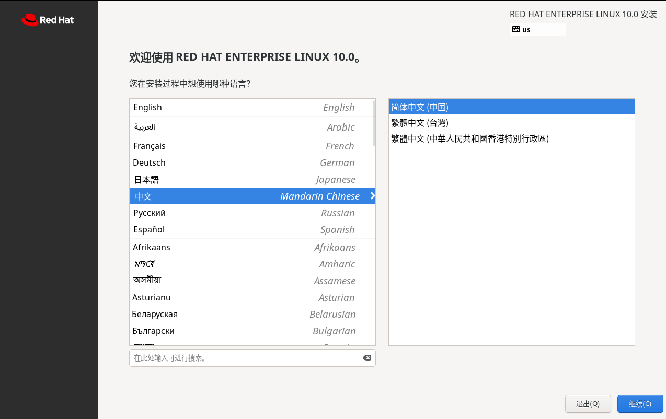
Task: Choose 简体中文 (中国) locale
Action: (511, 107)
